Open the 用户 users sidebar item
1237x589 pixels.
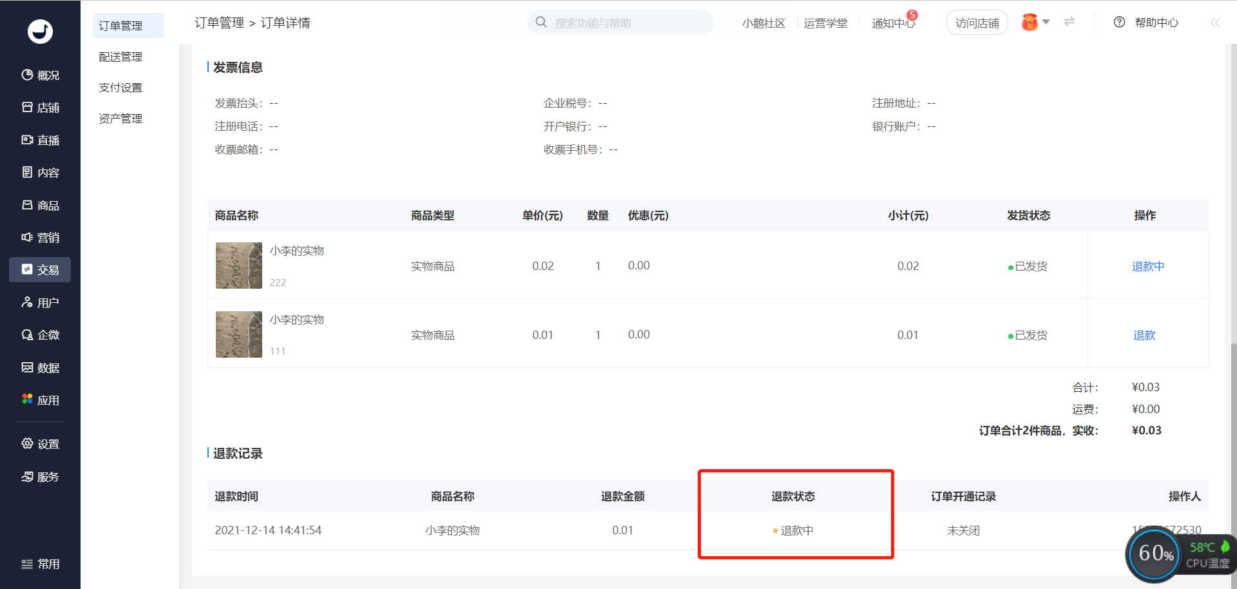[40, 302]
